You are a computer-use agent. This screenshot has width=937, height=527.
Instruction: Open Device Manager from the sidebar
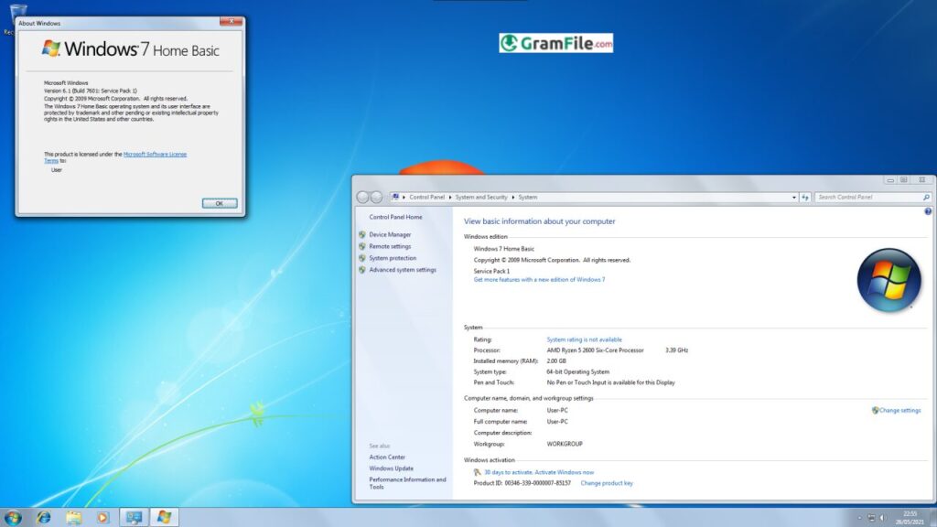click(391, 234)
